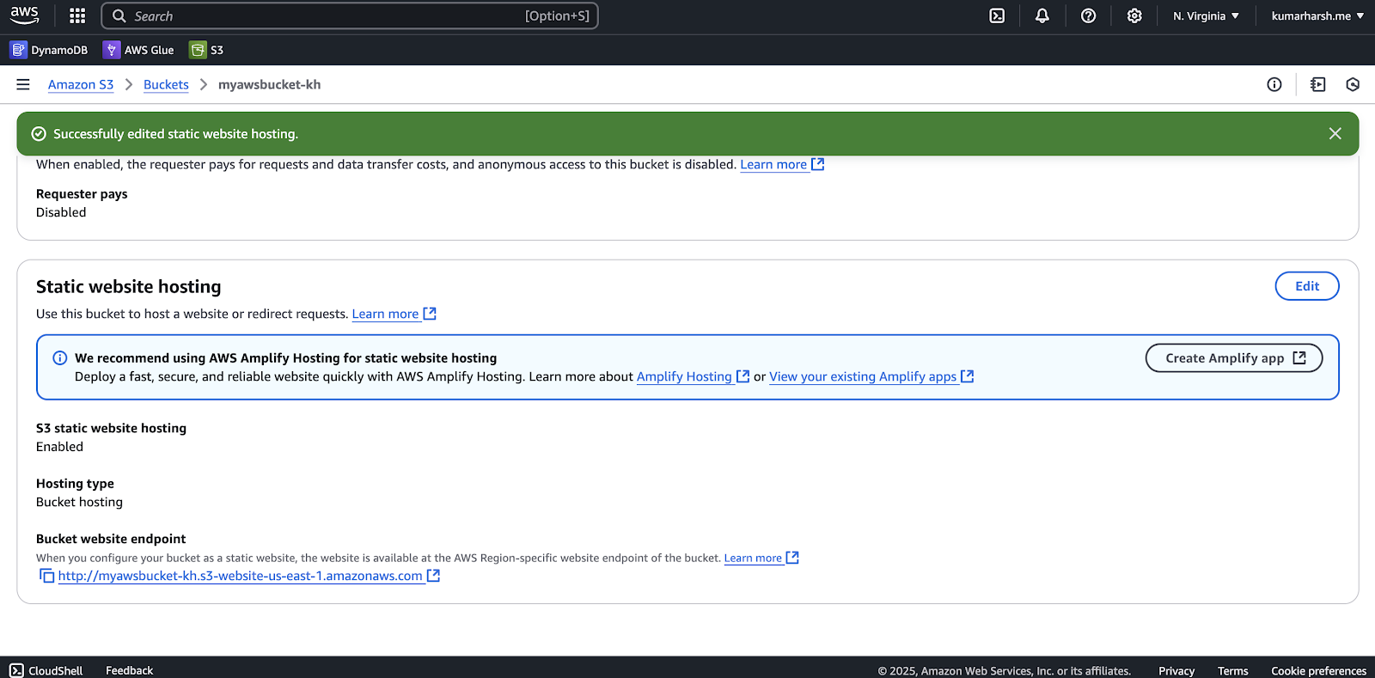Image resolution: width=1375 pixels, height=678 pixels.
Task: Open Cookie preferences in the footer
Action: pyautogui.click(x=1319, y=671)
